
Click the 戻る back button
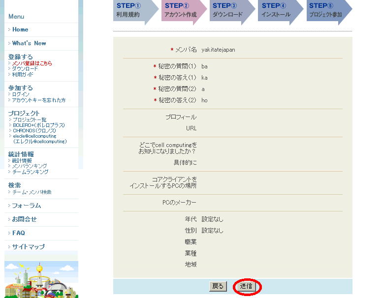[218, 286]
